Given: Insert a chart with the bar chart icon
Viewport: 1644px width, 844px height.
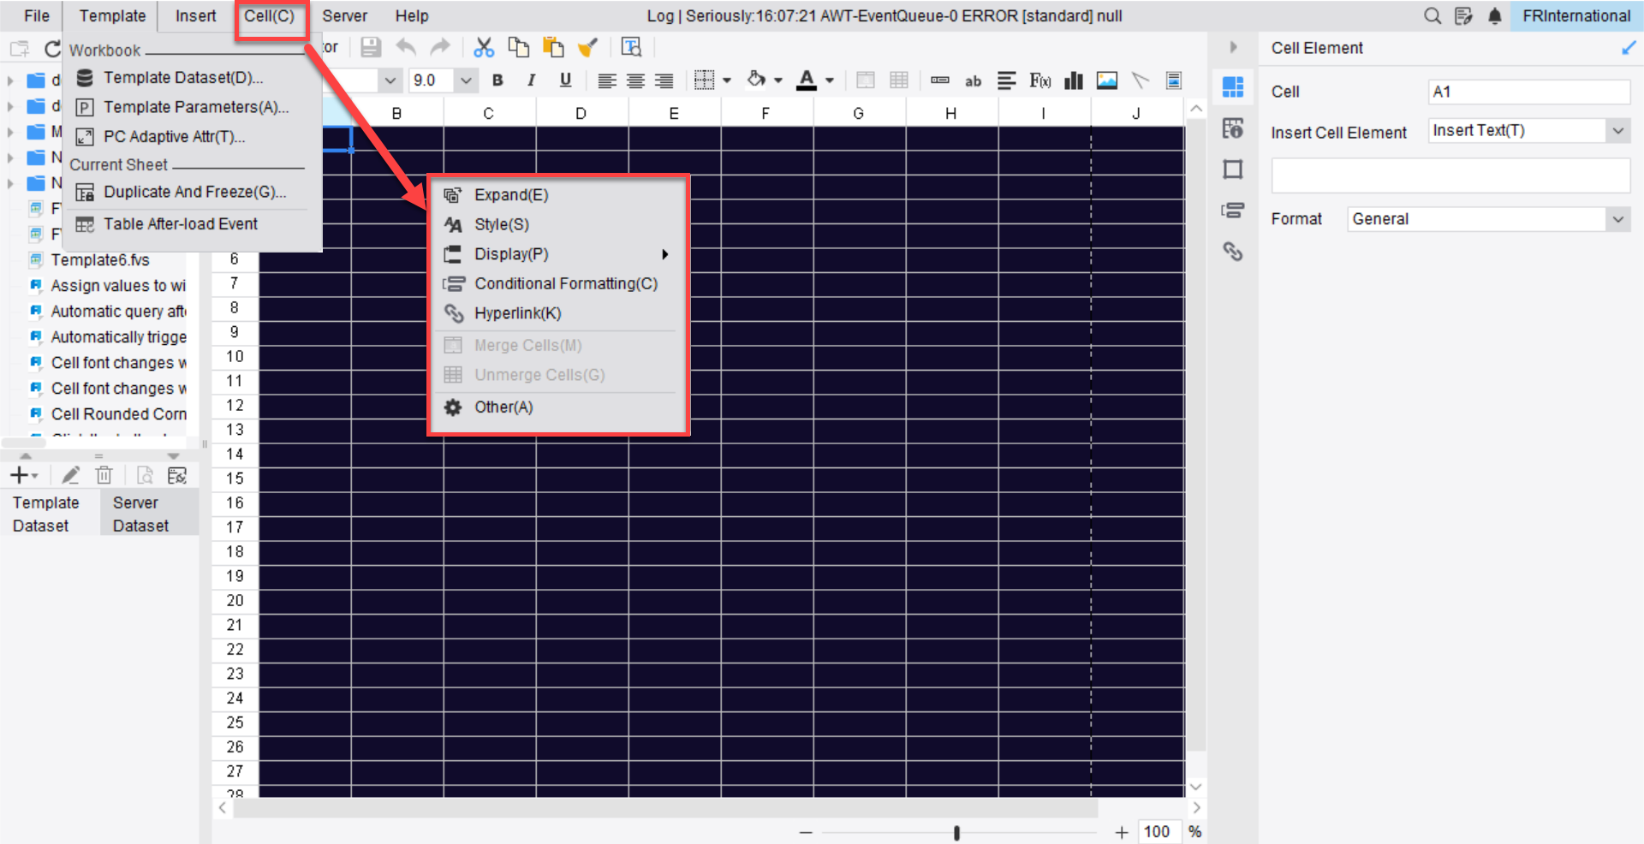Looking at the screenshot, I should 1074,80.
